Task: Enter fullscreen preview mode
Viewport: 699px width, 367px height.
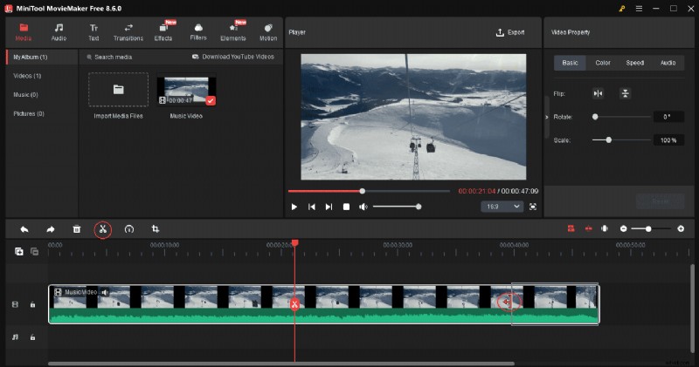Action: coord(533,207)
